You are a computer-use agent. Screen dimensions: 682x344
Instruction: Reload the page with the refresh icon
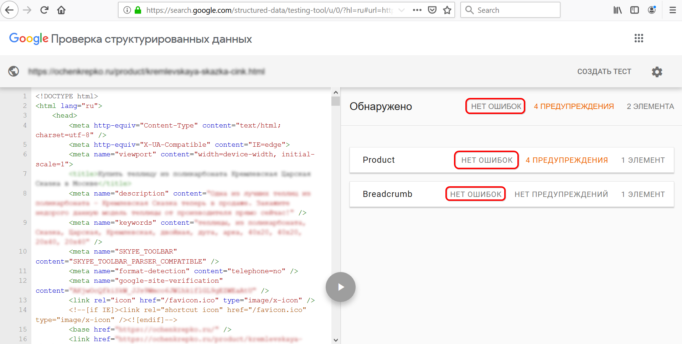(44, 10)
